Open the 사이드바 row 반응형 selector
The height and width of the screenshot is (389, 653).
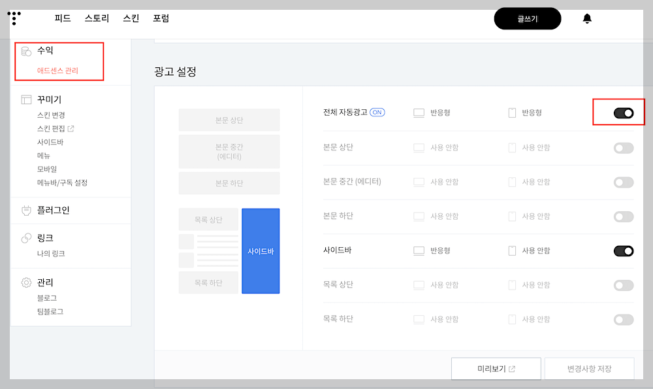(x=431, y=250)
